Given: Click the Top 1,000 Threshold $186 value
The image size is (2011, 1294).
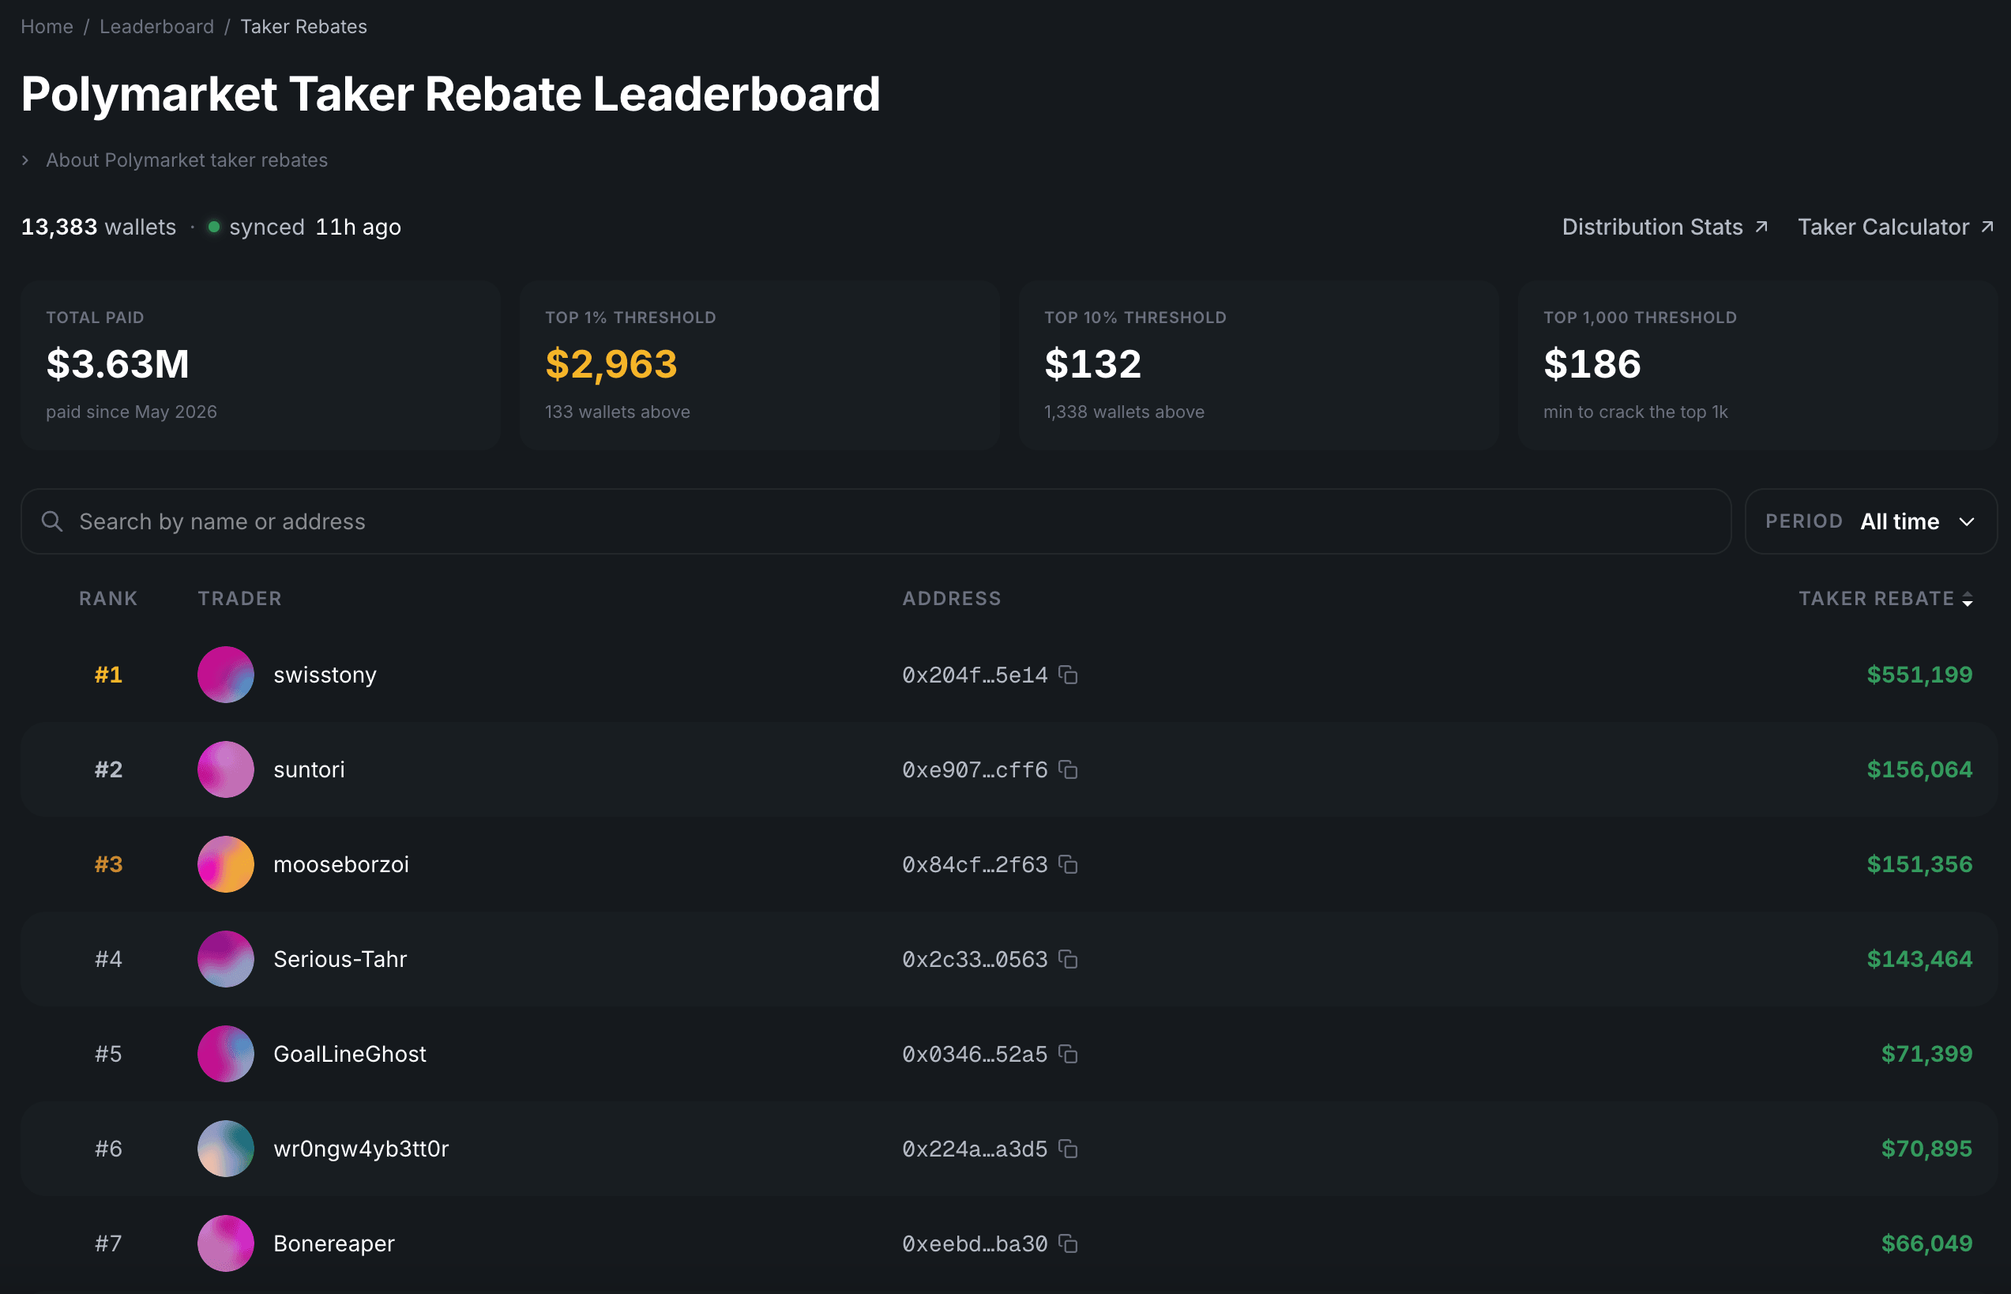Looking at the screenshot, I should click(1592, 365).
